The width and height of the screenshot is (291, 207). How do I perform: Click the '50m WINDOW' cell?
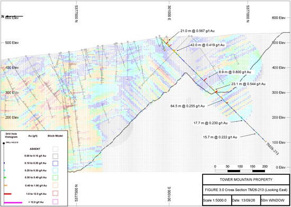tap(275, 200)
